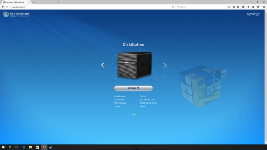Click the DiskStation NAS device image
Viewport: 267px width, 150px height.
pos(134,65)
